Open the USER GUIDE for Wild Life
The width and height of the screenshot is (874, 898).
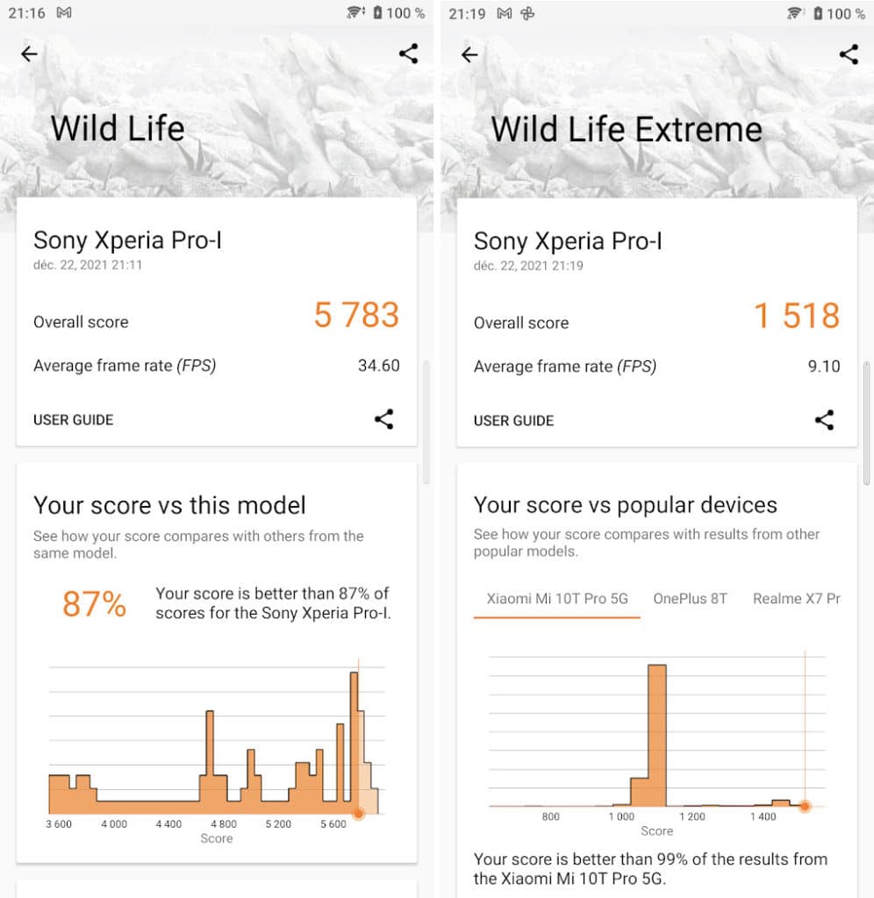[x=74, y=420]
